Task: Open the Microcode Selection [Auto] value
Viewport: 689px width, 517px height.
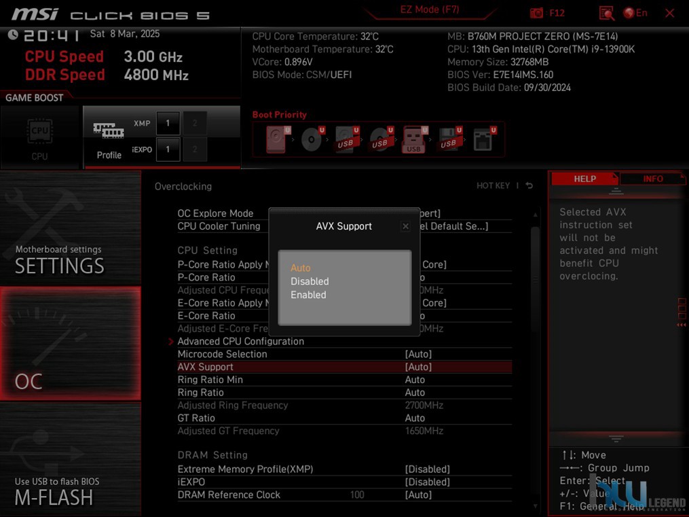Action: coord(418,354)
